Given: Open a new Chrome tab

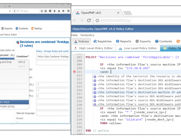Looking at the screenshot, I should (x=127, y=13).
